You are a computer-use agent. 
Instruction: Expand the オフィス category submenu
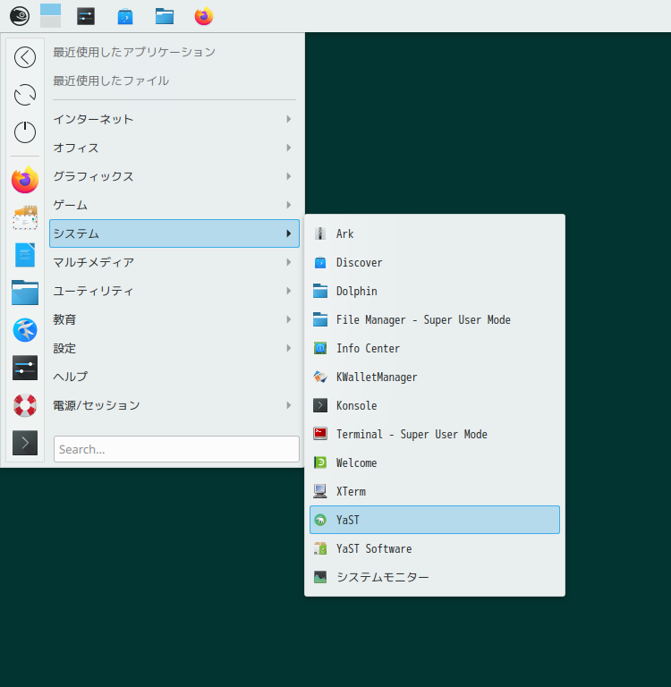[174, 148]
